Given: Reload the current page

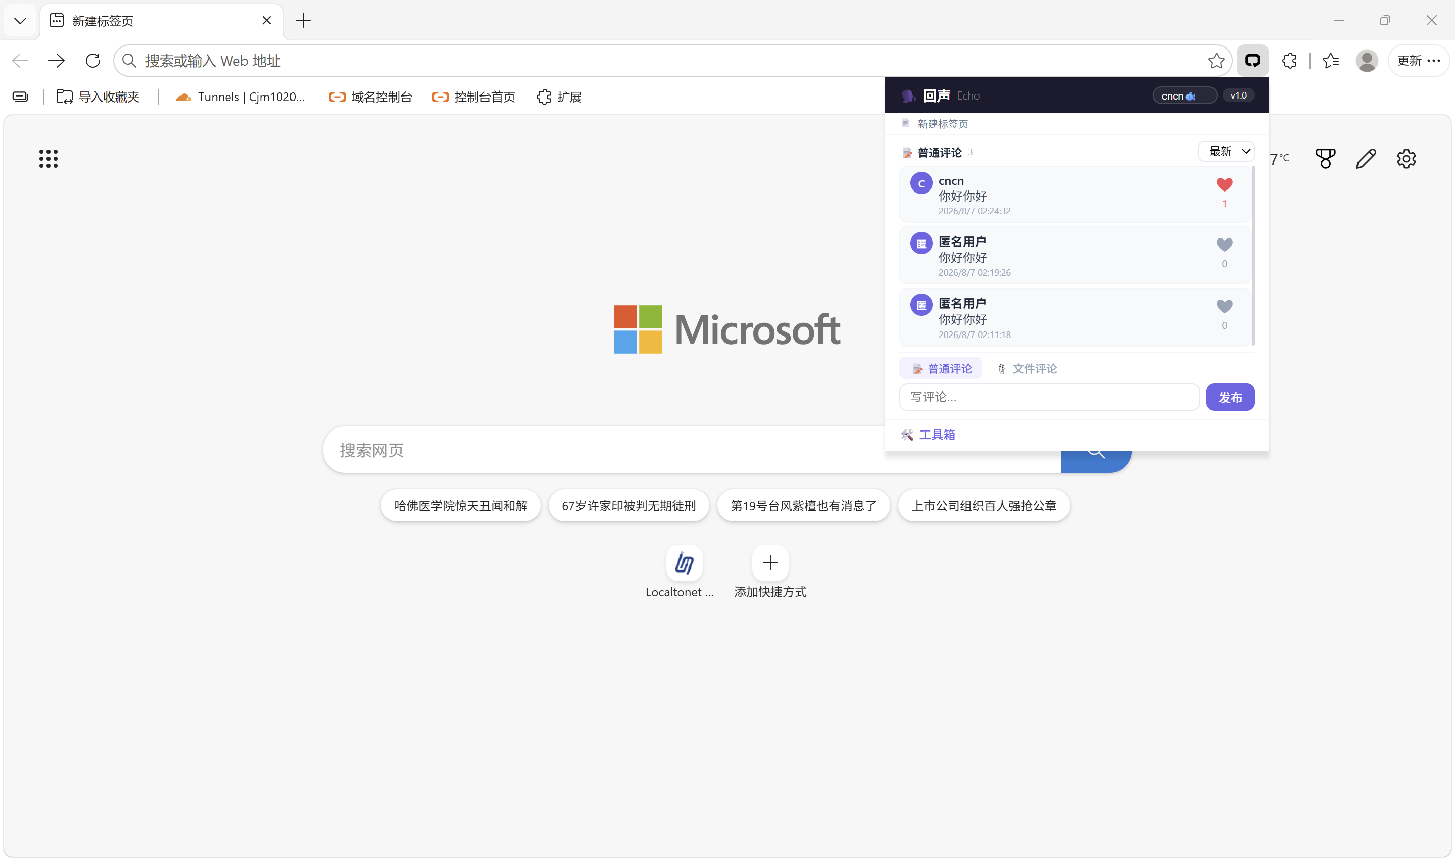Looking at the screenshot, I should pos(93,60).
